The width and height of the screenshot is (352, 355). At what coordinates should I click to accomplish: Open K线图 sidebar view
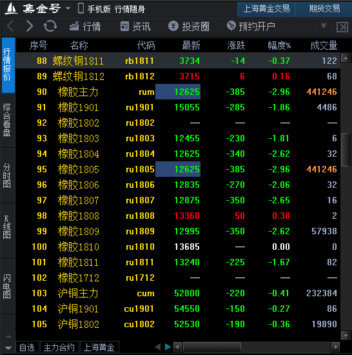7,227
